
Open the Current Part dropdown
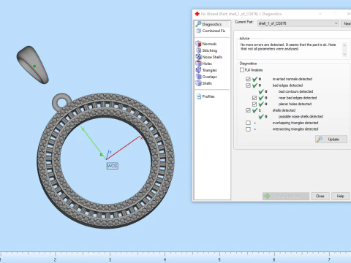[298, 23]
